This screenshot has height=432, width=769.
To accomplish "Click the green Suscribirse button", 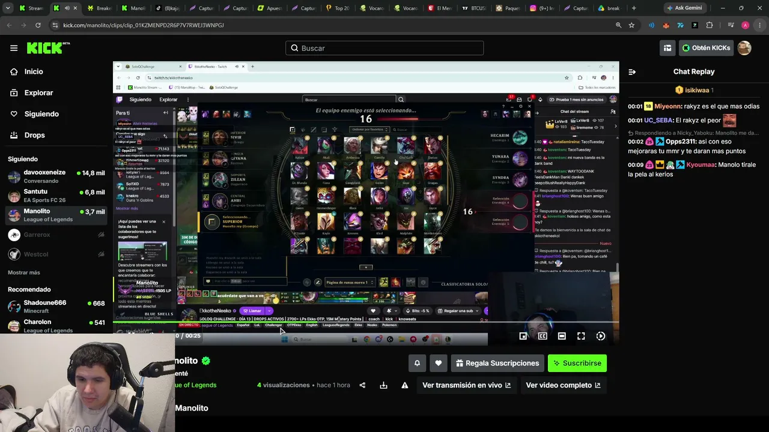I will 577,363.
